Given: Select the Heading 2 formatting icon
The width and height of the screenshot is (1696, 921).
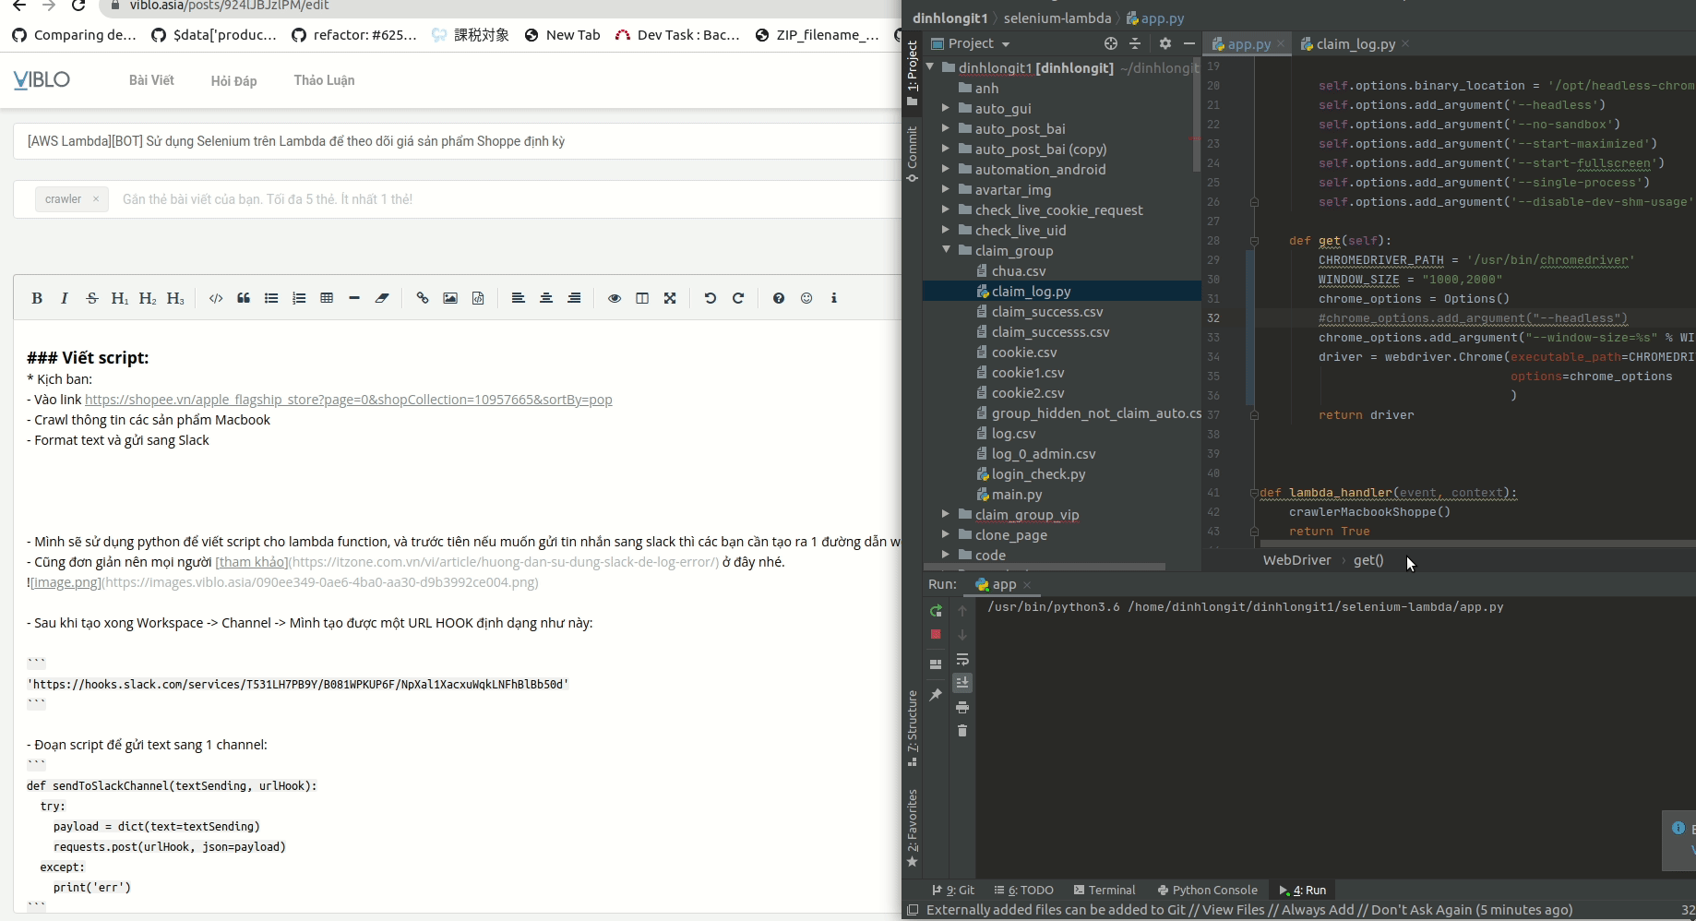Looking at the screenshot, I should [147, 298].
